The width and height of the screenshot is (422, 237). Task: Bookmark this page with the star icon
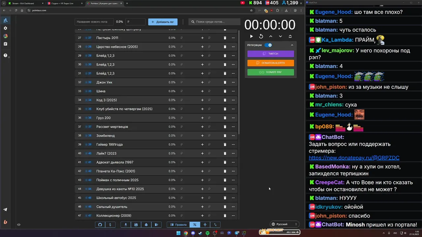pyautogui.click(x=251, y=10)
